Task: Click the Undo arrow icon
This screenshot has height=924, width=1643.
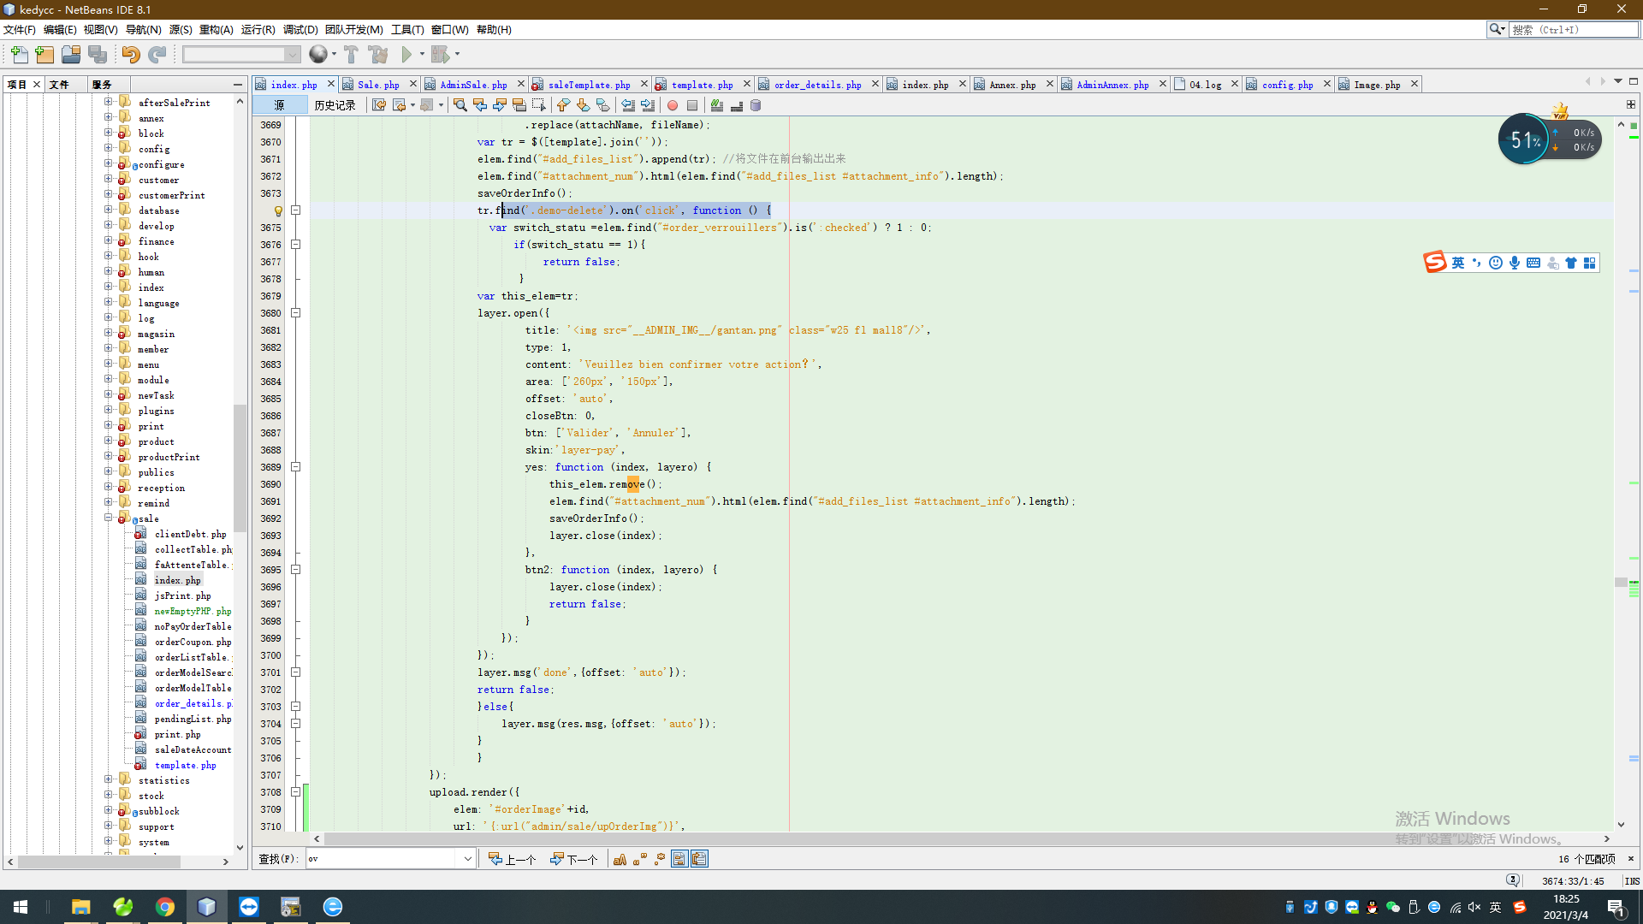Action: coord(130,55)
